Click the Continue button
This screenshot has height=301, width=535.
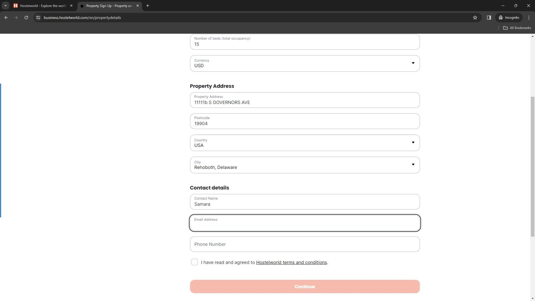pyautogui.click(x=305, y=286)
